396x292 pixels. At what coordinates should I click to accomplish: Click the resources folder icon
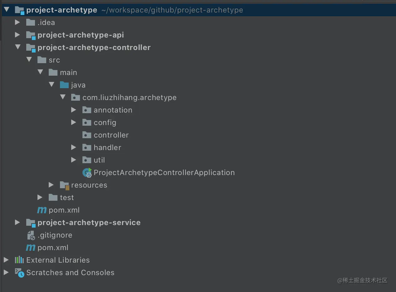tap(64, 185)
